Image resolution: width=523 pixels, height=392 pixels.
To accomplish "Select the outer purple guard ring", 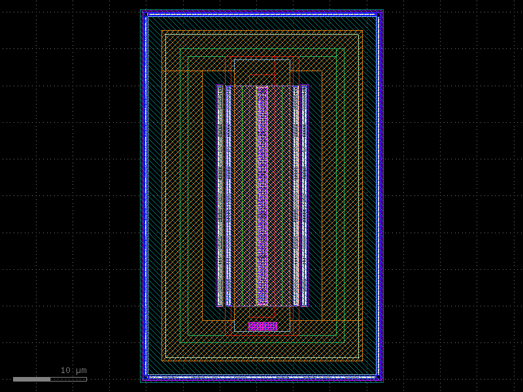I will 142,196.
